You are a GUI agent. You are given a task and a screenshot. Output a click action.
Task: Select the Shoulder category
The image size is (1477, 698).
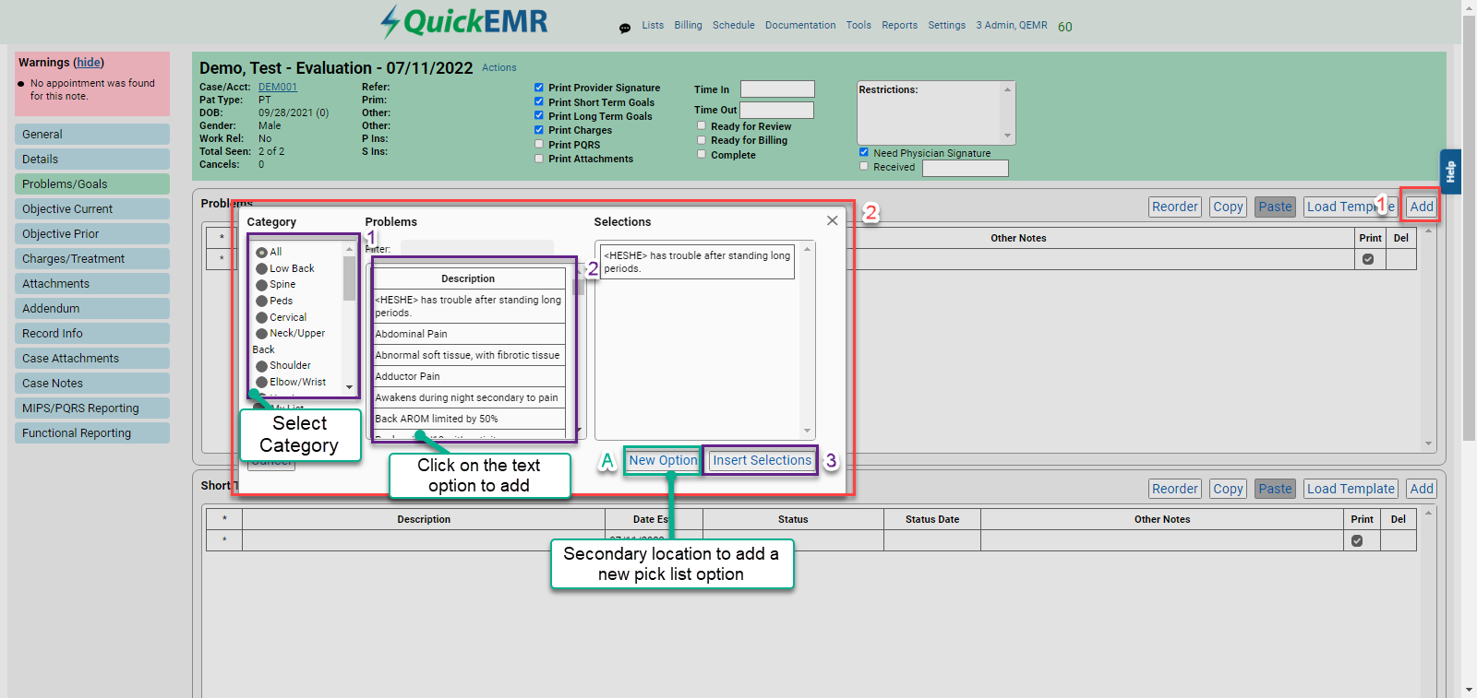coord(261,366)
